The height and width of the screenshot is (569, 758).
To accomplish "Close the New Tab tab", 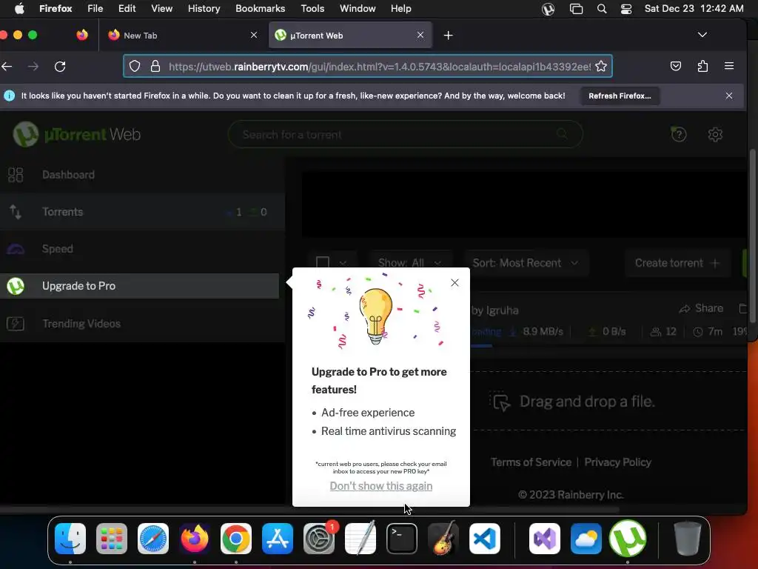I will pos(254,35).
